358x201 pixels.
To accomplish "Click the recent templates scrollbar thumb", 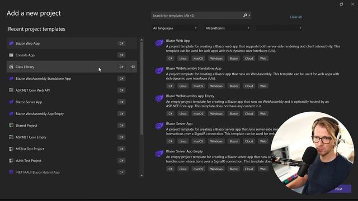I will click(x=142, y=88).
